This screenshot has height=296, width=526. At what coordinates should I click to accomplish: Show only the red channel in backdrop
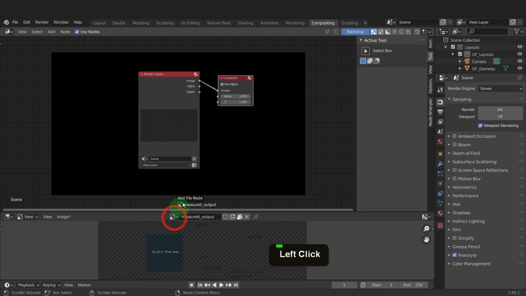point(396,32)
